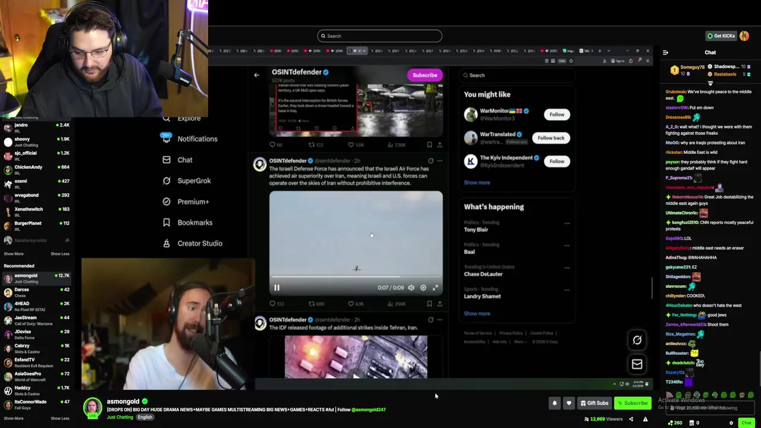The width and height of the screenshot is (761, 428).
Task: Click the Kick search bar
Action: (x=379, y=36)
